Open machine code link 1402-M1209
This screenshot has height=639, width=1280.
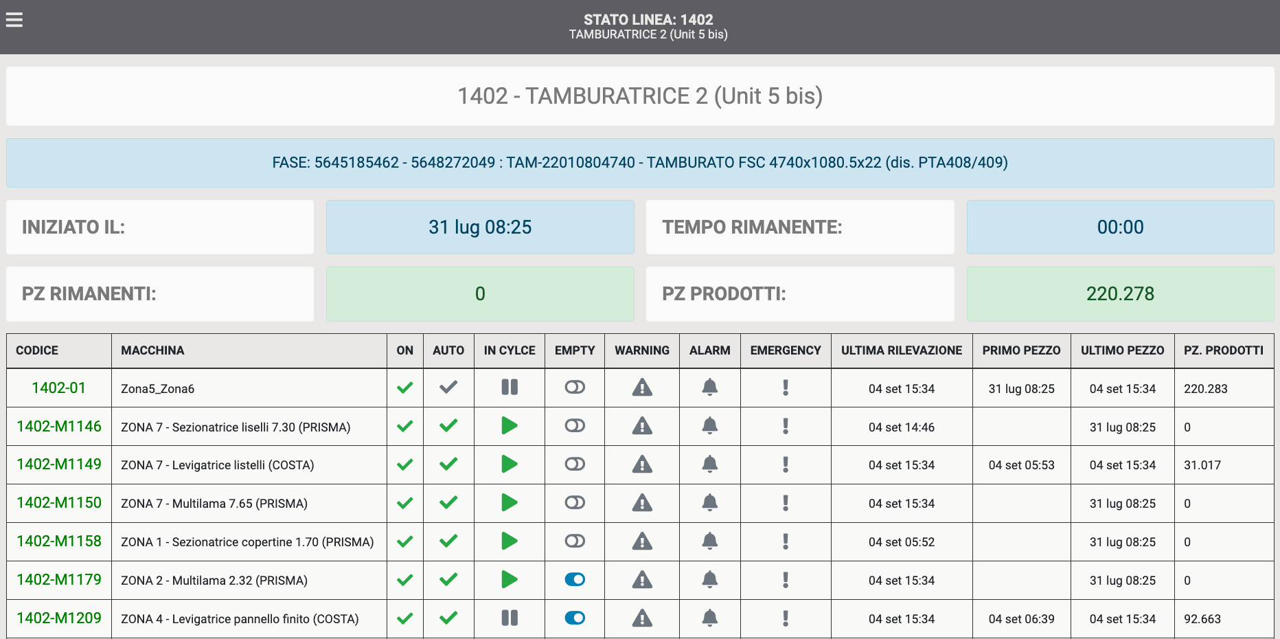pyautogui.click(x=59, y=618)
